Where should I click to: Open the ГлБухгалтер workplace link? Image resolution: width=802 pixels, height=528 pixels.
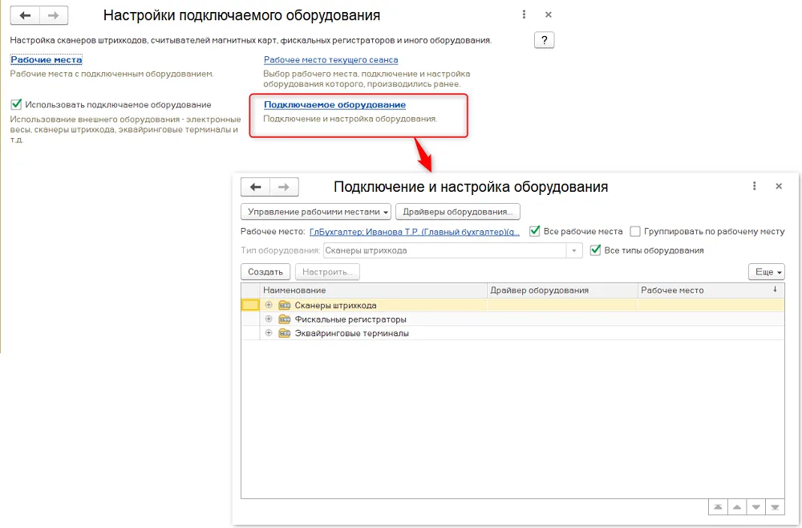(415, 232)
